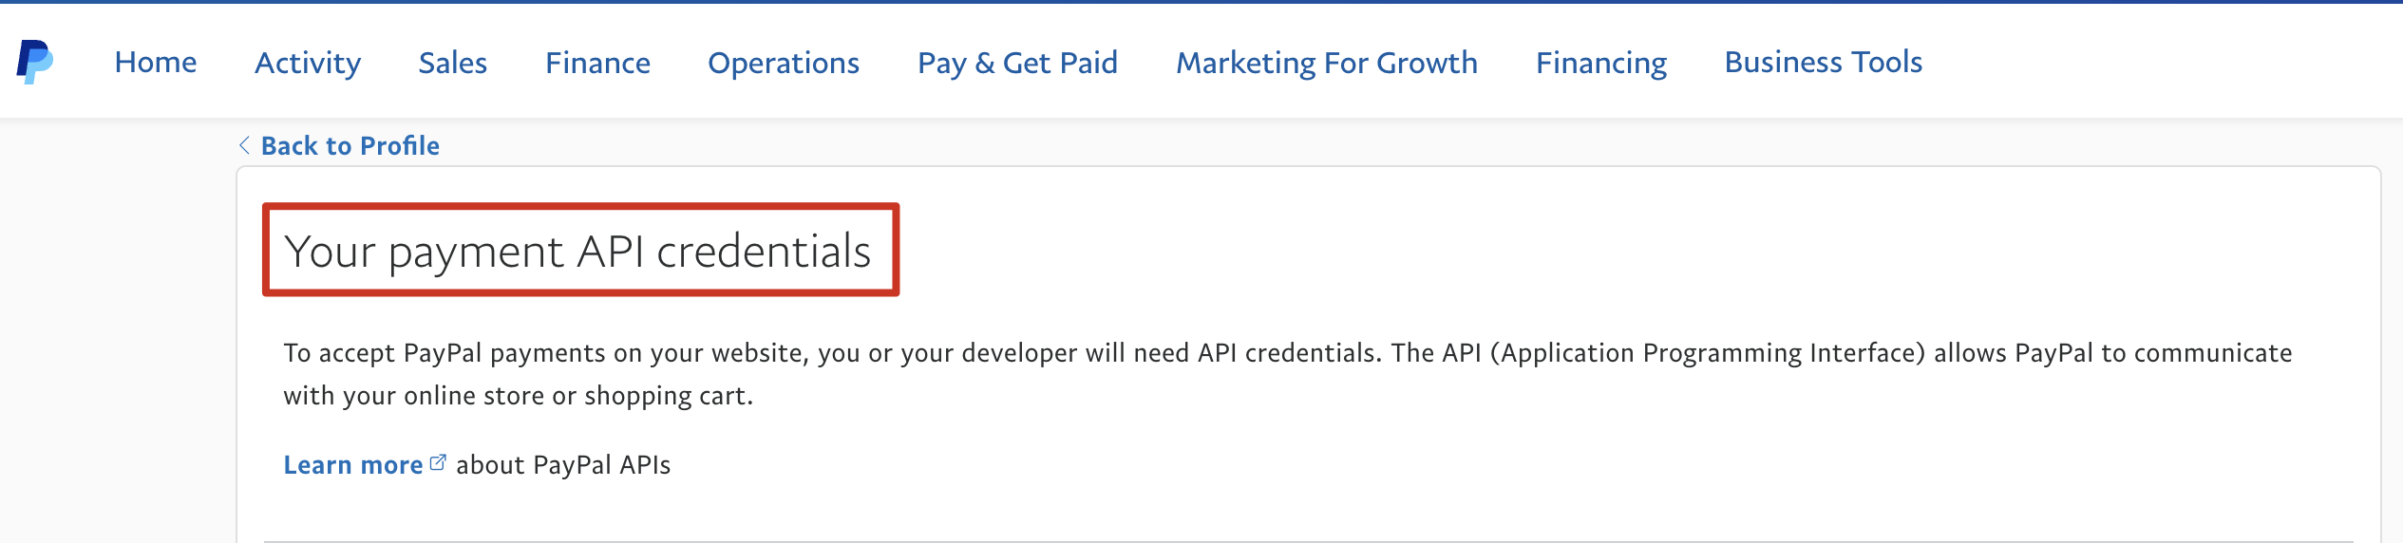Open Business Tools in navigation
Viewport: 2403px width, 543px height.
(x=1824, y=63)
